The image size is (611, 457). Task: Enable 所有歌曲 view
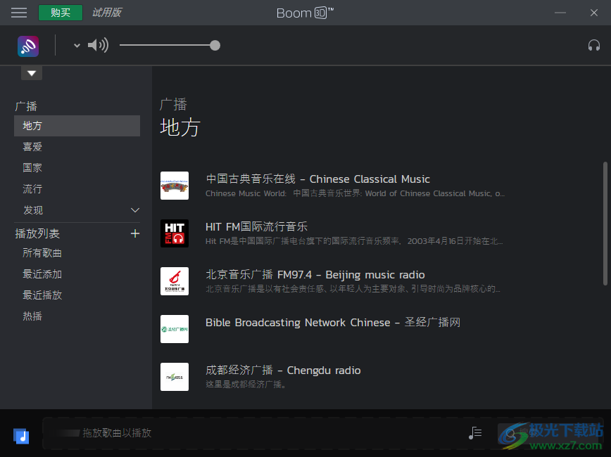(42, 252)
